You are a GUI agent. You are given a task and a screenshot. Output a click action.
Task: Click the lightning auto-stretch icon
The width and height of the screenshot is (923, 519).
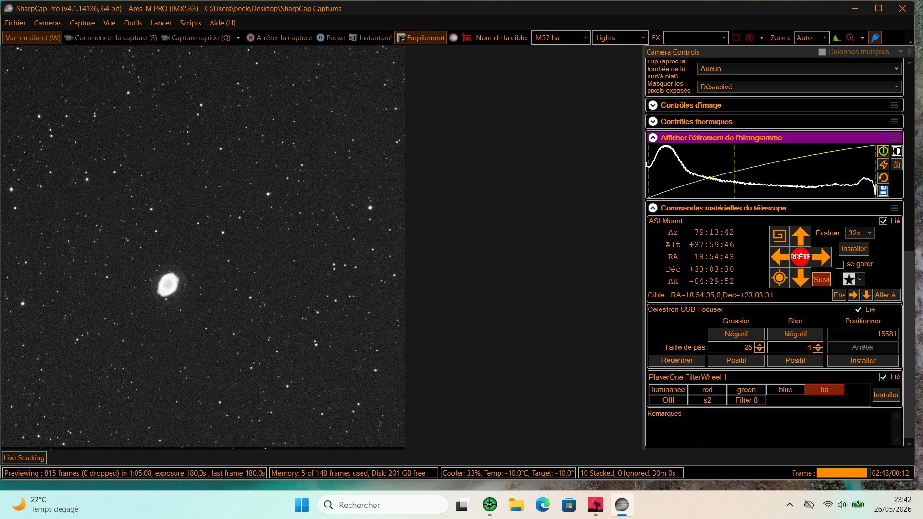(x=883, y=164)
